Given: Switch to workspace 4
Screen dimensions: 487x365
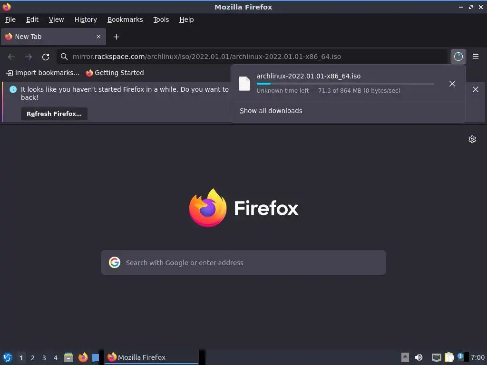Looking at the screenshot, I should pos(56,357).
